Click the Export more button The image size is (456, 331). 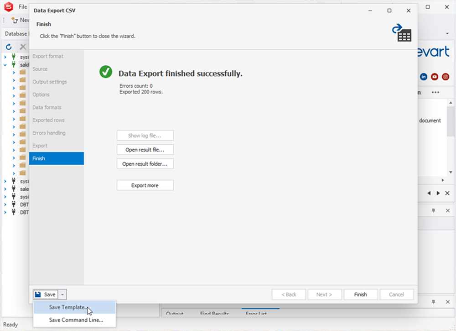click(x=145, y=185)
